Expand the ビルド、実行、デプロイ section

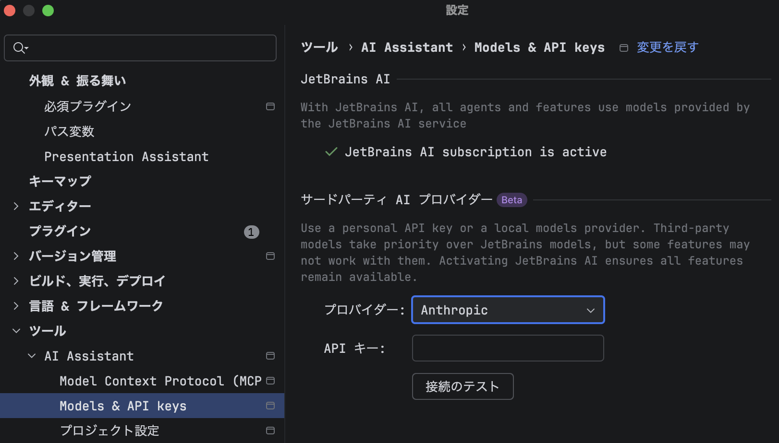(16, 281)
